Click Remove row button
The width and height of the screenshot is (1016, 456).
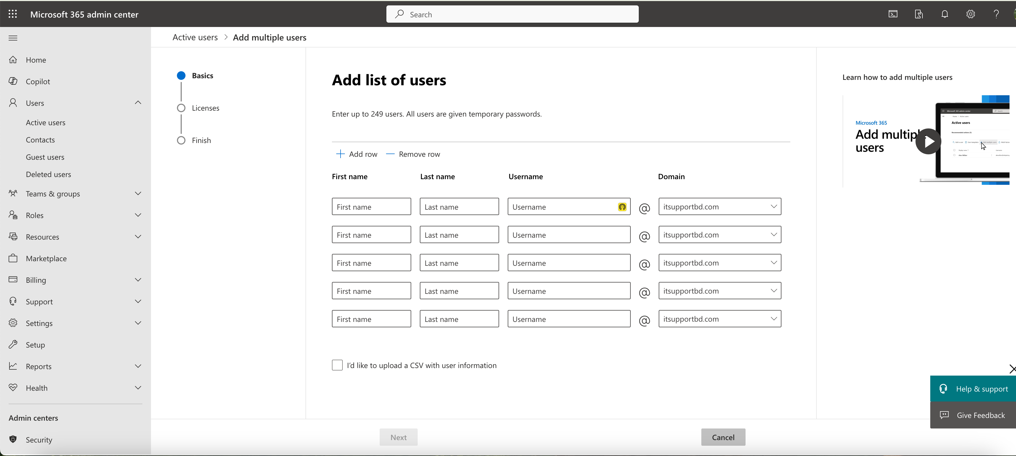(x=413, y=154)
